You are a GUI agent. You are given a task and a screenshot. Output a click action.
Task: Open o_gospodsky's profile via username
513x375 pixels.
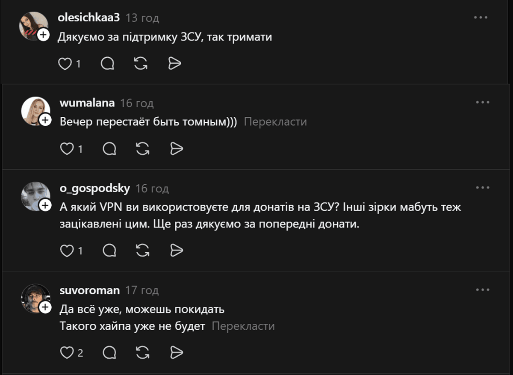pos(95,188)
